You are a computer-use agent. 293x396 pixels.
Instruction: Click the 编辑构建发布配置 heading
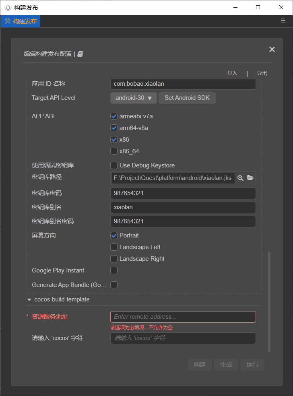coord(48,54)
